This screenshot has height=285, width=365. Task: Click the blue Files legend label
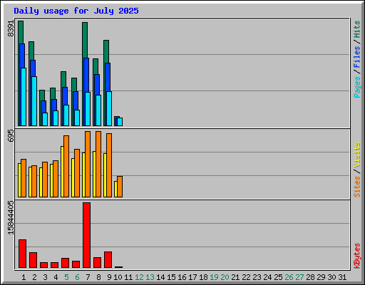point(356,57)
